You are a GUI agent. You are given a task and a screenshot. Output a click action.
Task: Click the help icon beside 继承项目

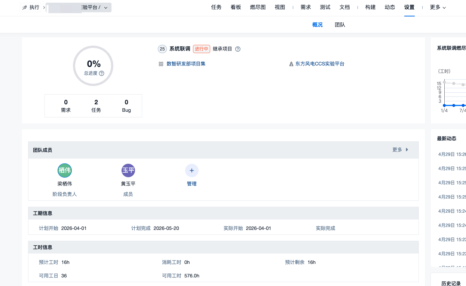(238, 49)
